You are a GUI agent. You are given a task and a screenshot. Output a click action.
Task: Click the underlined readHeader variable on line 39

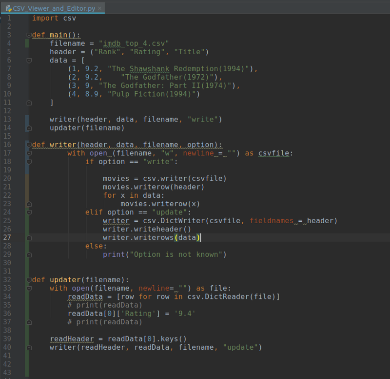[72, 339]
